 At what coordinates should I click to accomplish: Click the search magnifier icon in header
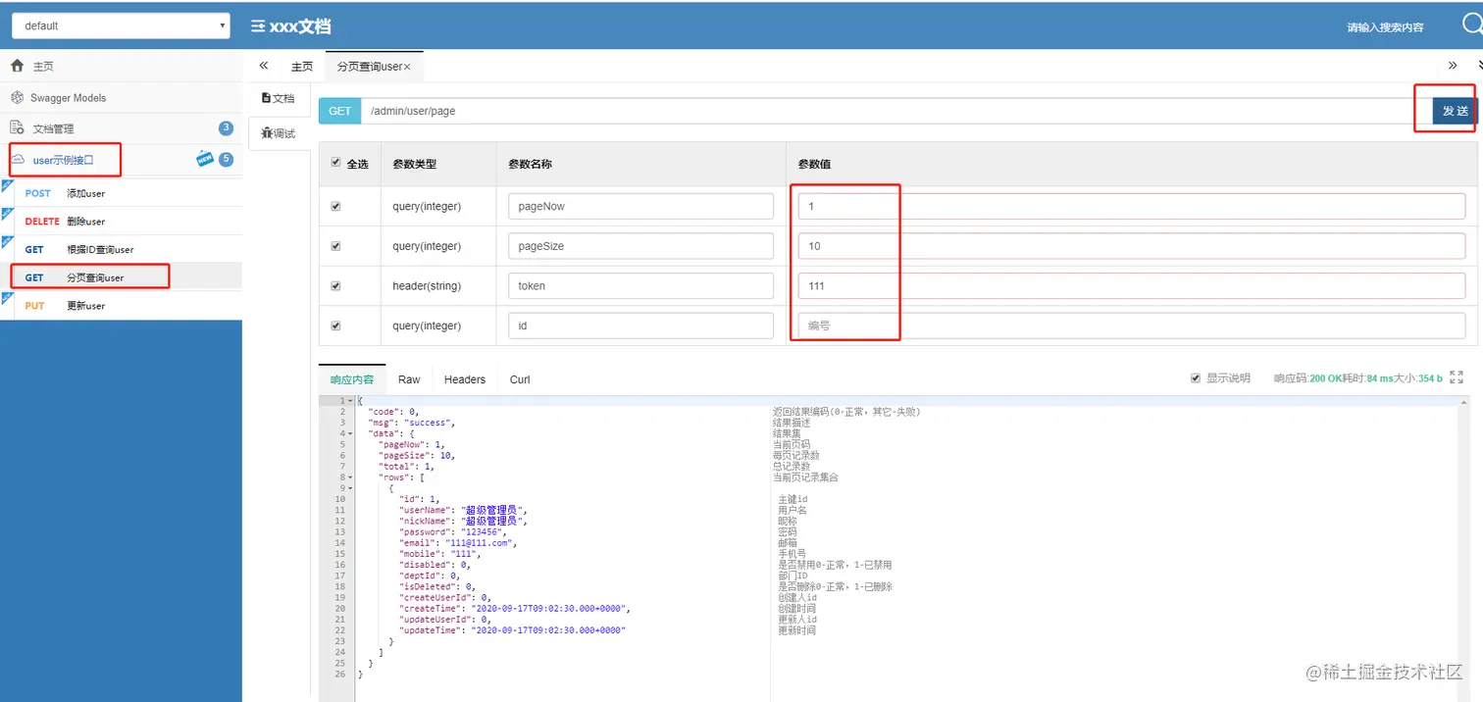click(1471, 25)
